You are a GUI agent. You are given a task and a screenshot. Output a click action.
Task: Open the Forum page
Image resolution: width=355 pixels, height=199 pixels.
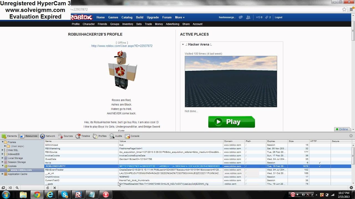tap(167, 17)
